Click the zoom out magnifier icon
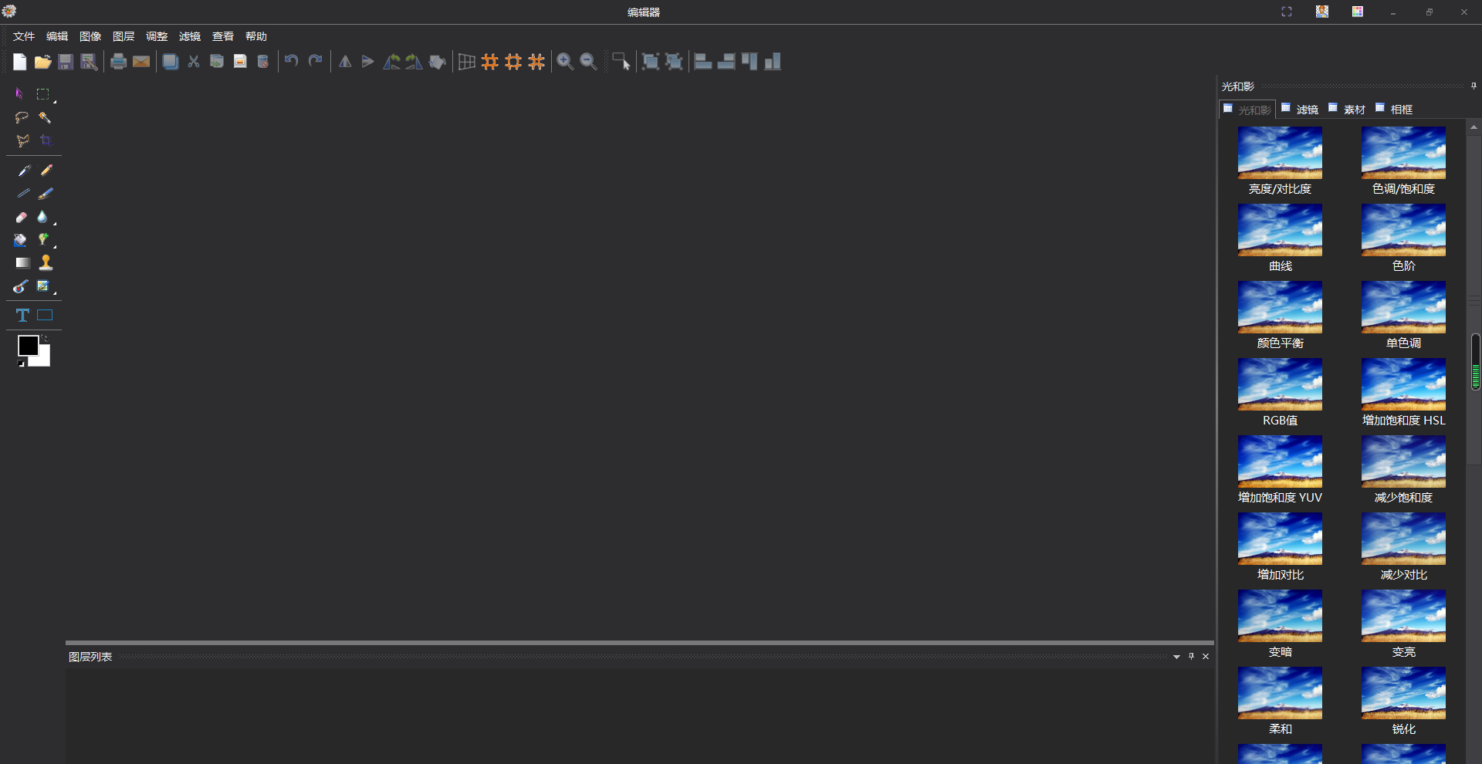 click(x=588, y=62)
